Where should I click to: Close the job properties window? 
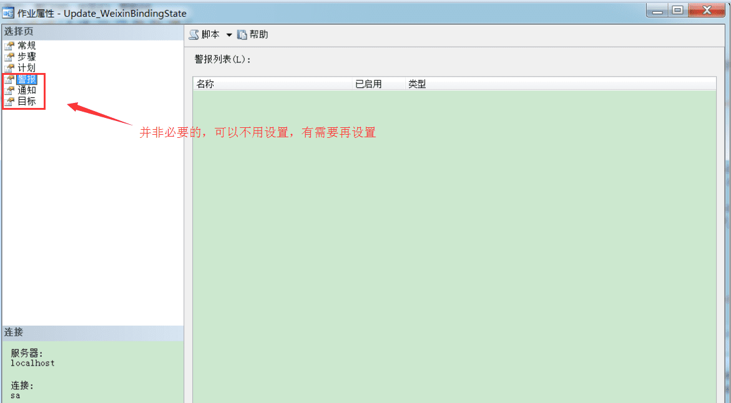[x=706, y=10]
